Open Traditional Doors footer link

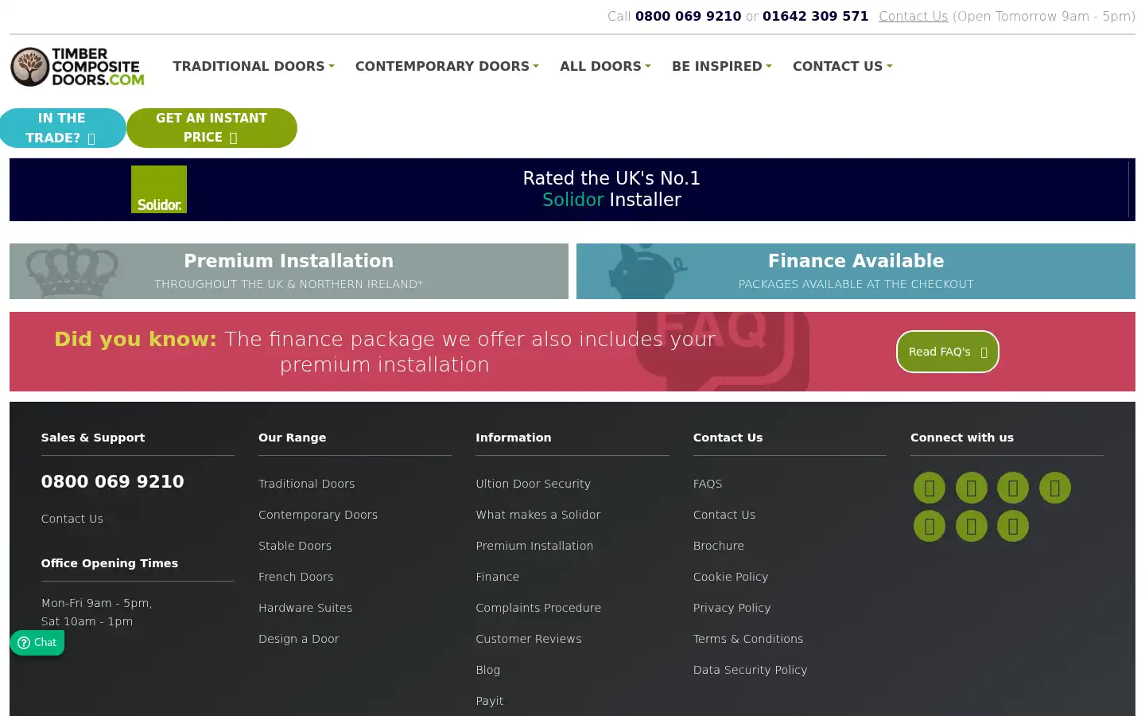pyautogui.click(x=307, y=484)
